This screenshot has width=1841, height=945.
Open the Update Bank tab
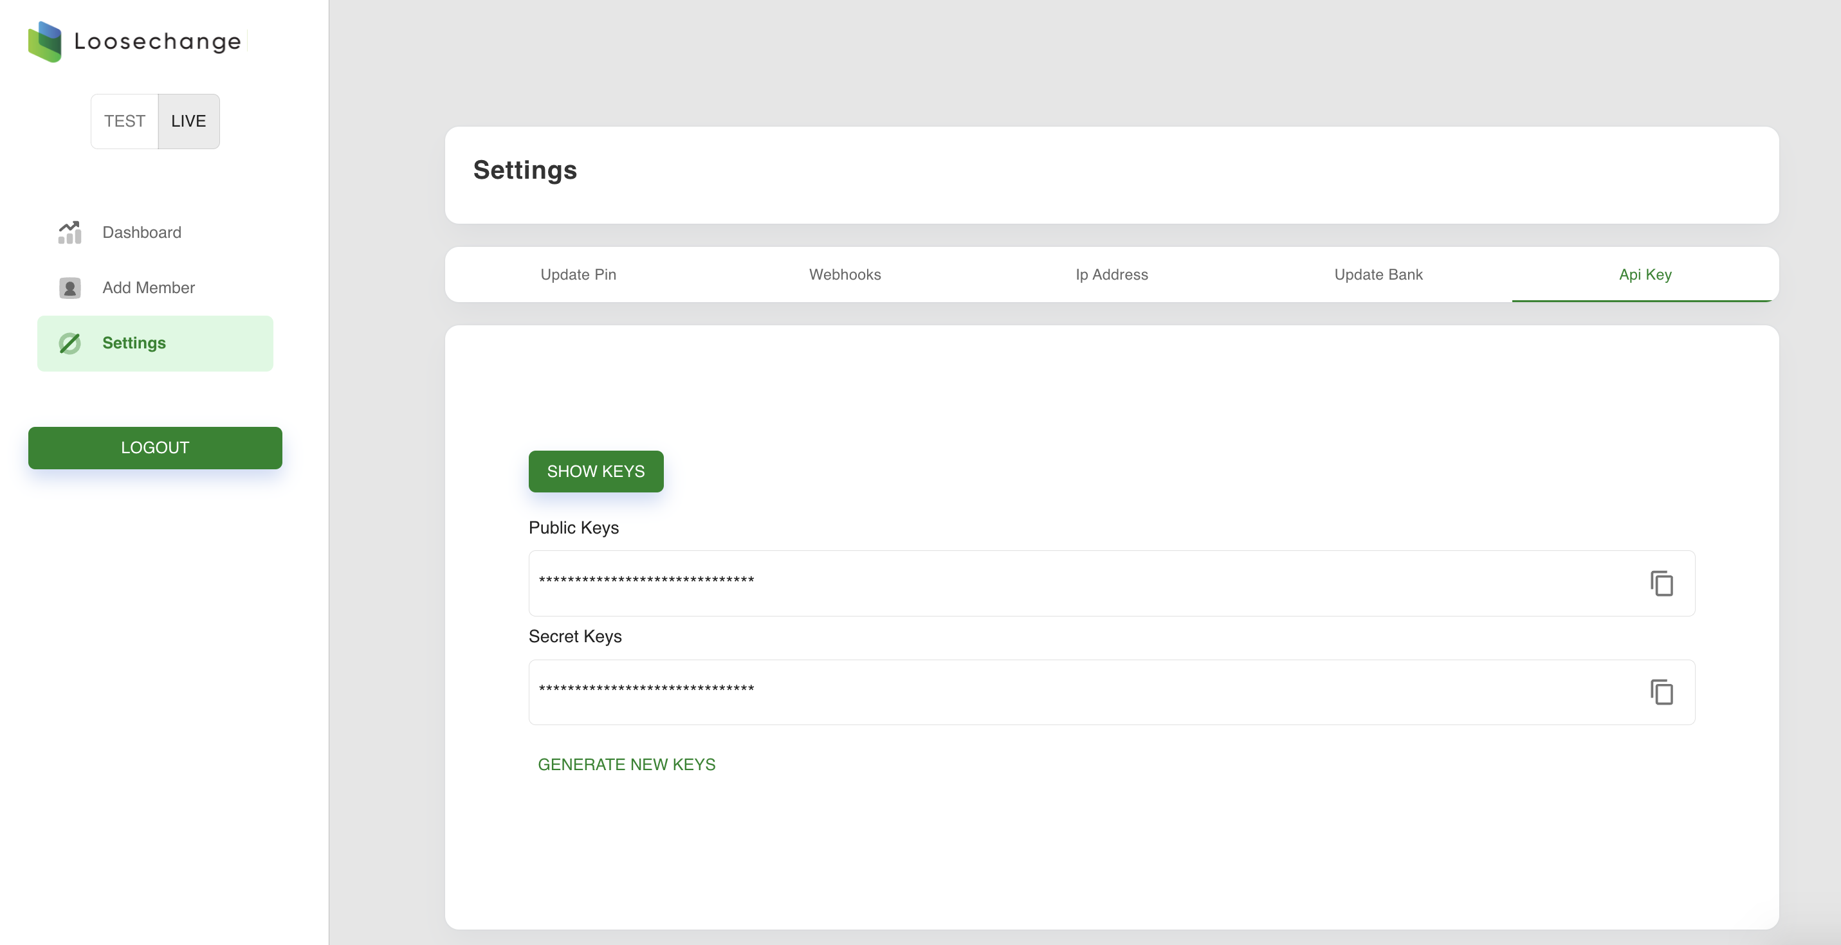point(1378,275)
